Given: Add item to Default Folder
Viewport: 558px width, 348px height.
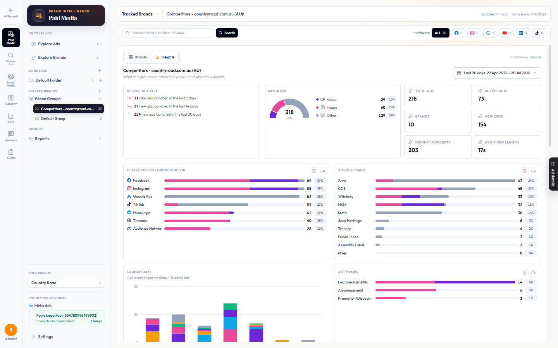Looking at the screenshot, I should [x=101, y=80].
